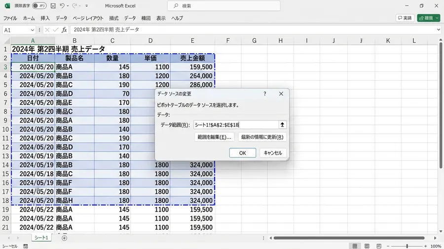Click cell with value 264,000
Viewport: 444px width, 249px height.
click(192, 76)
